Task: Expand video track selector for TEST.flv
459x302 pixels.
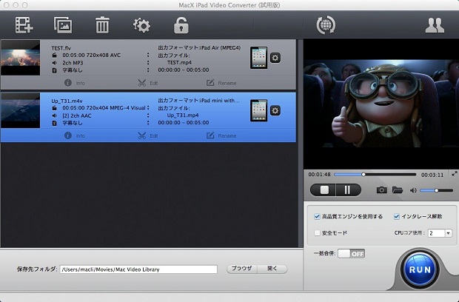Action: click(x=148, y=55)
